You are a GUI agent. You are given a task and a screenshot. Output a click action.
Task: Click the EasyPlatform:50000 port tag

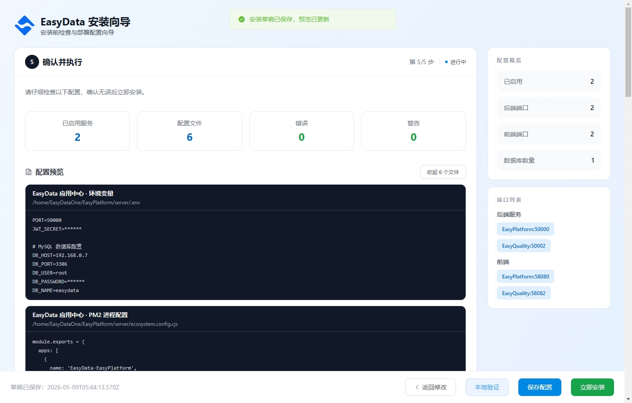[x=525, y=229]
